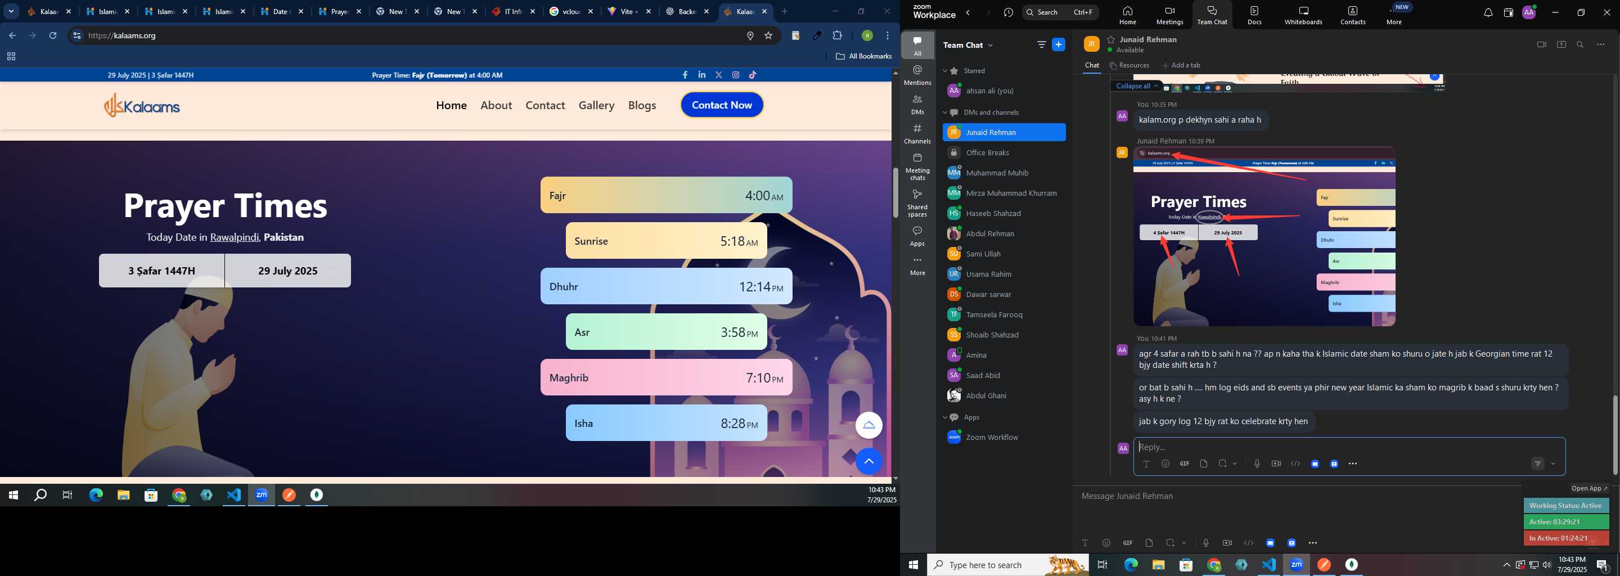Open Zoom Meetings tab
The width and height of the screenshot is (1620, 576).
(1169, 15)
